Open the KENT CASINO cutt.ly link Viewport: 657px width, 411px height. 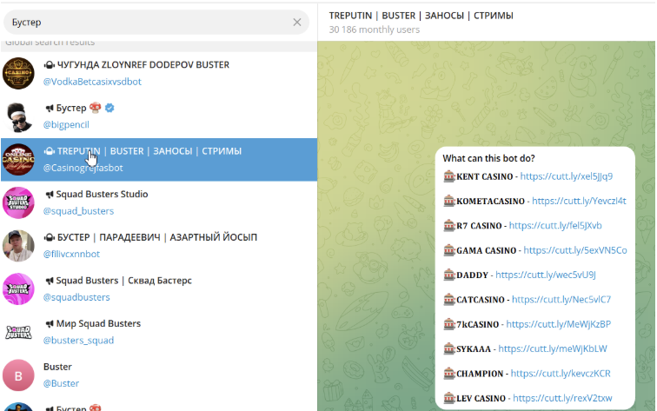566,176
